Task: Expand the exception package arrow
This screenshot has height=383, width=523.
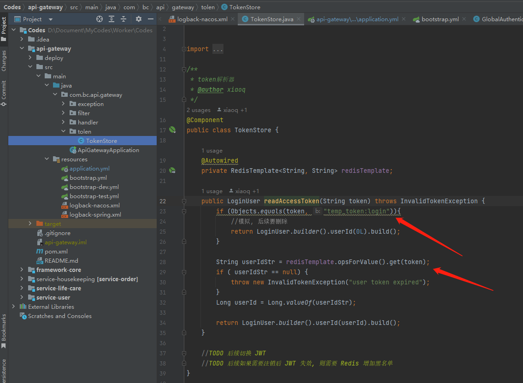Action: click(64, 104)
